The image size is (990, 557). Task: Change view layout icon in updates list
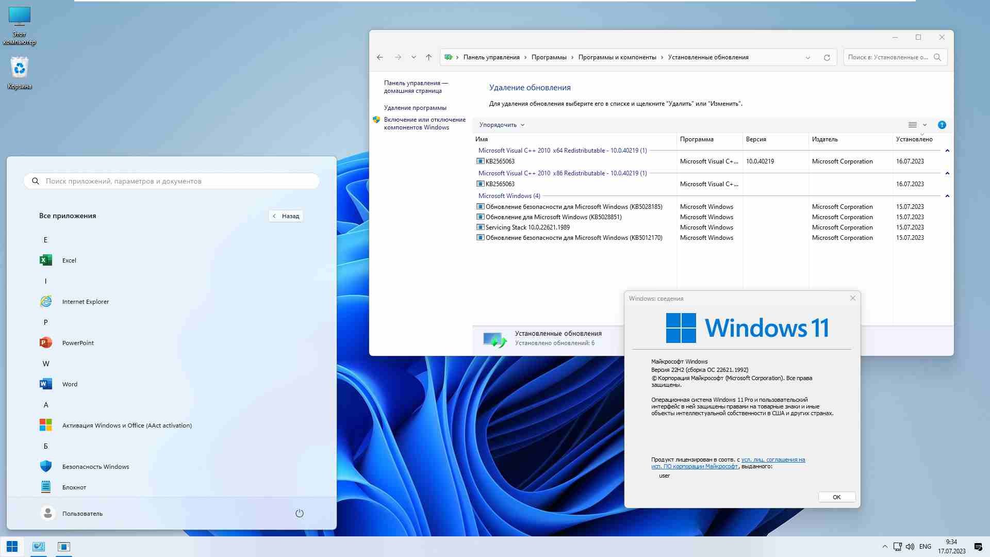point(912,125)
